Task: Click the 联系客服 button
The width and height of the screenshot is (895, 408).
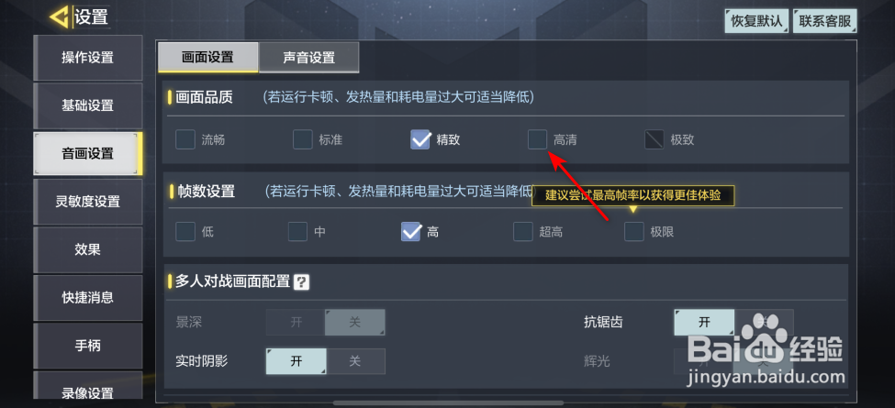Action: click(x=825, y=21)
